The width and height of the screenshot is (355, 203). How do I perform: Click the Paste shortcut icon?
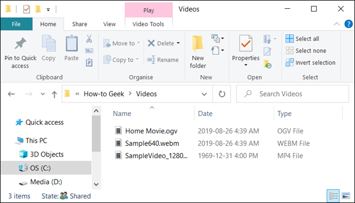pos(89,62)
